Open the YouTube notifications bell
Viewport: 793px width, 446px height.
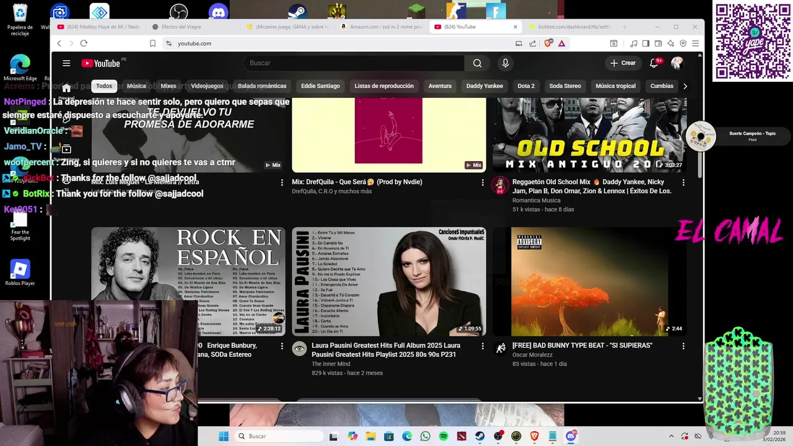point(654,63)
